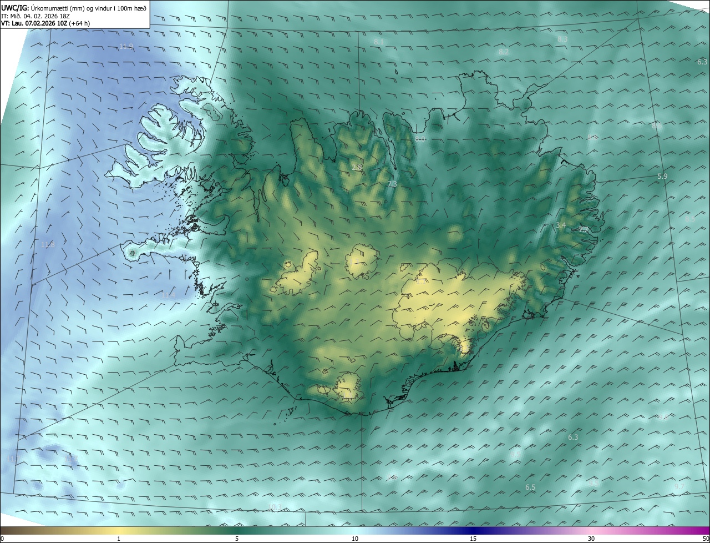
Task: Click the dark navy colour band above tick 15
Action: (473, 530)
